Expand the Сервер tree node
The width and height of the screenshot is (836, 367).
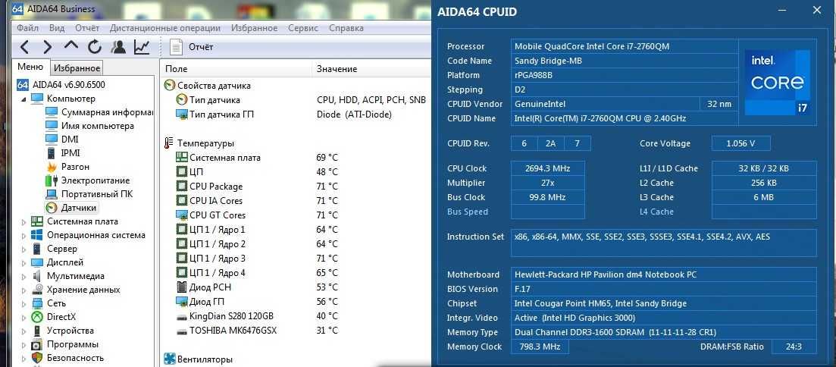click(x=23, y=249)
